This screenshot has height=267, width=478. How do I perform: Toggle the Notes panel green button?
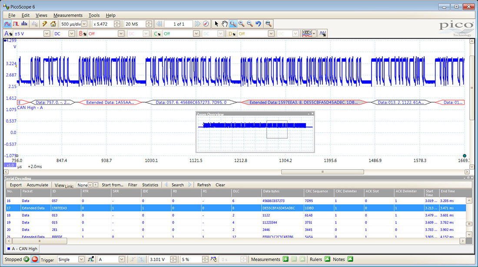coord(350,260)
